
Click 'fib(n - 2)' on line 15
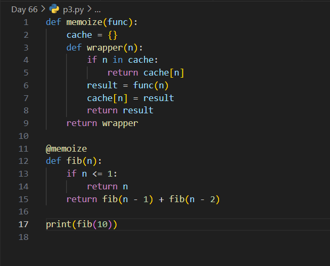[x=195, y=199]
